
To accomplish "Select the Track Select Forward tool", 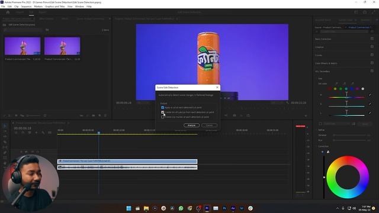I will [5, 131].
